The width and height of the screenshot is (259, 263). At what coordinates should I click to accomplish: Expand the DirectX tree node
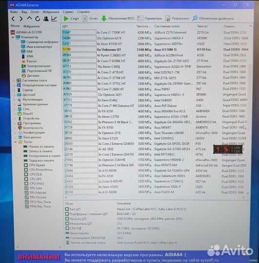(15, 113)
